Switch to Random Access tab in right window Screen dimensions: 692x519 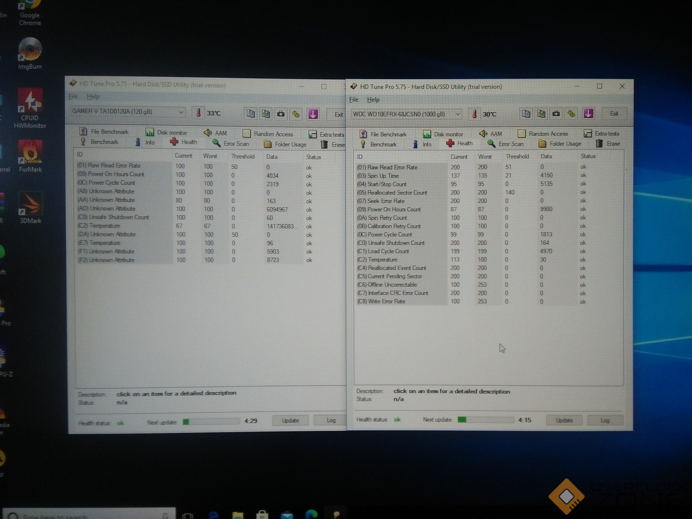point(543,134)
